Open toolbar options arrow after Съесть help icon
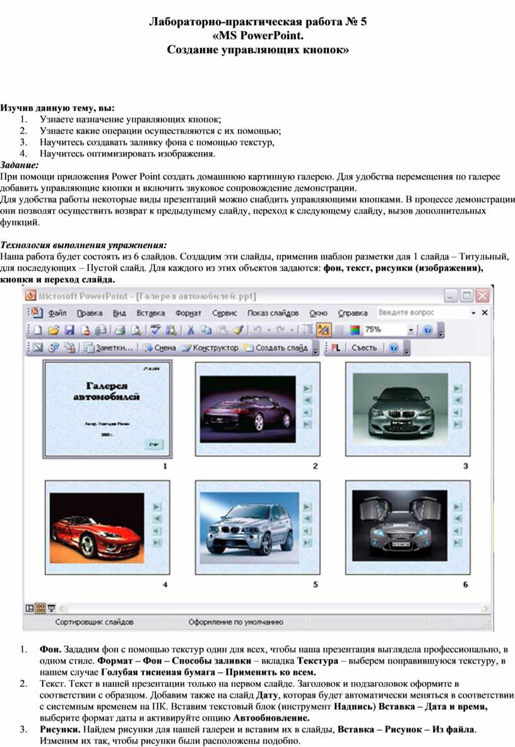The image size is (515, 747). coord(407,348)
